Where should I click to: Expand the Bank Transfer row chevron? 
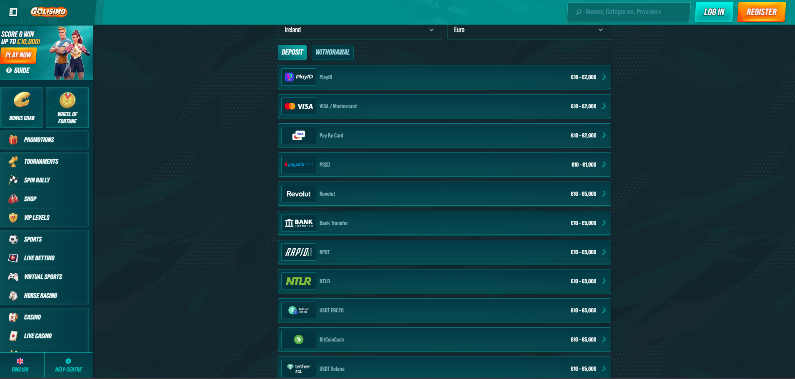tap(604, 223)
